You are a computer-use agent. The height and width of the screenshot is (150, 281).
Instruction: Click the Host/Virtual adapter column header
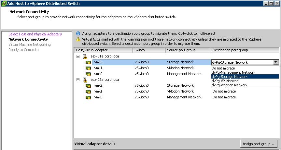104,50
